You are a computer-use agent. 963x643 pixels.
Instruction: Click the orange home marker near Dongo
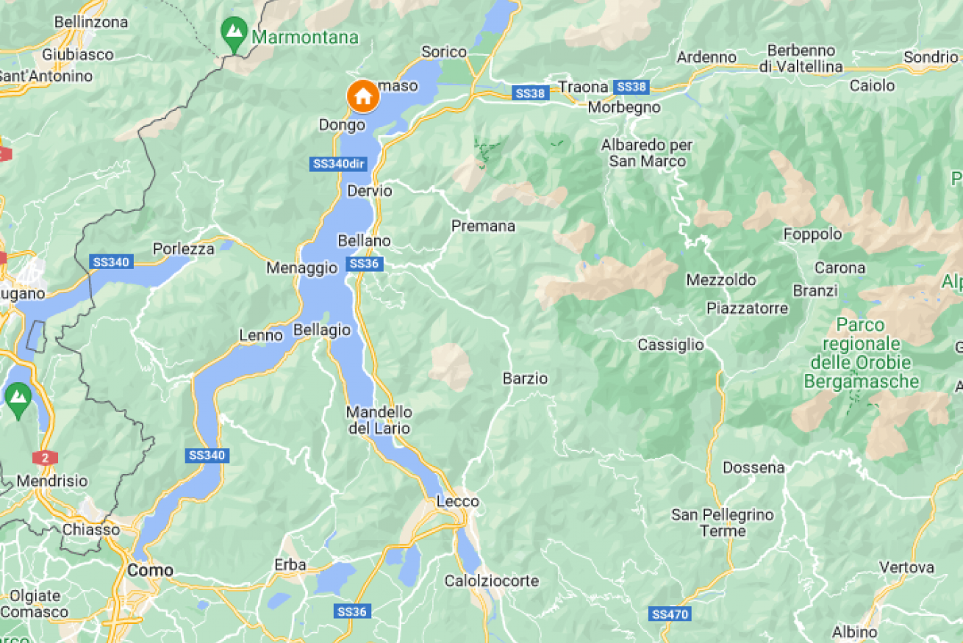(362, 96)
